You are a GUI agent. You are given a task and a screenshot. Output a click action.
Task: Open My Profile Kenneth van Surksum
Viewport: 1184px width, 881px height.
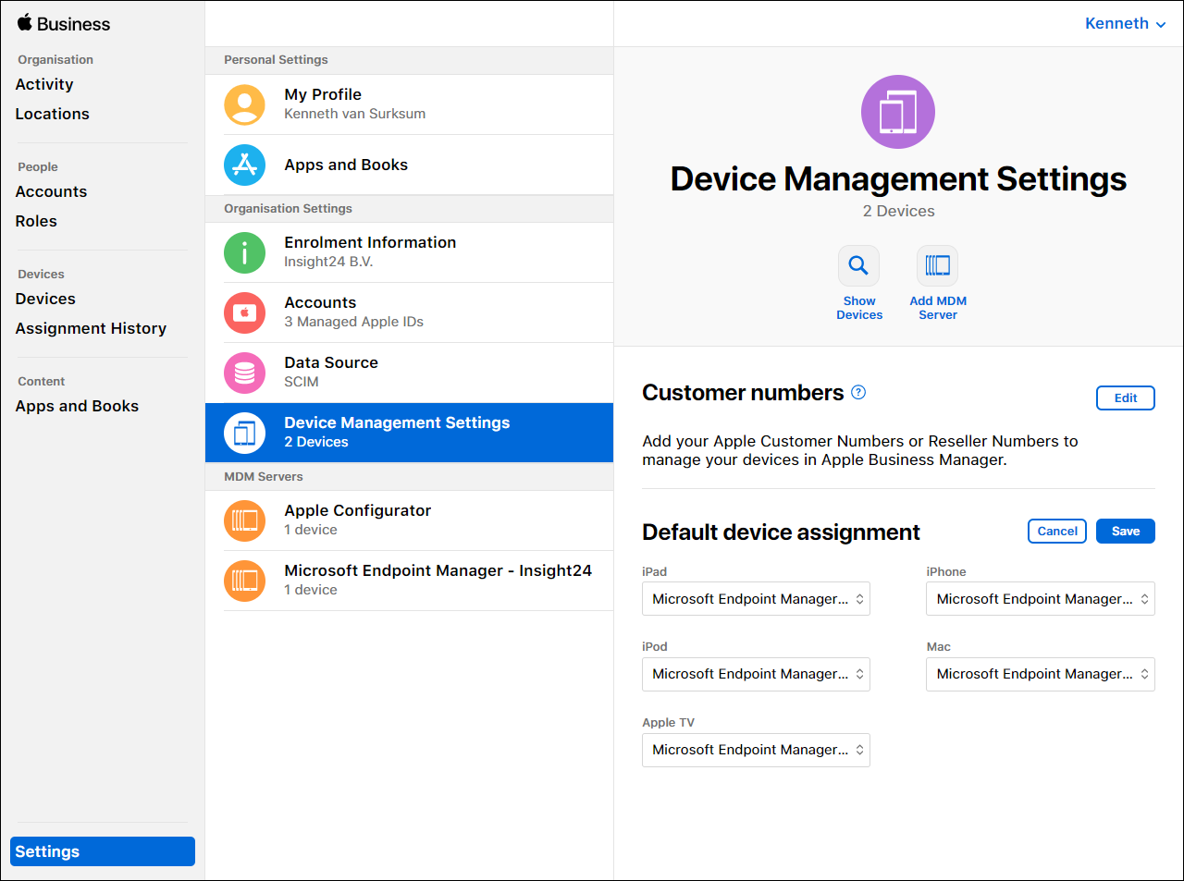tap(409, 104)
